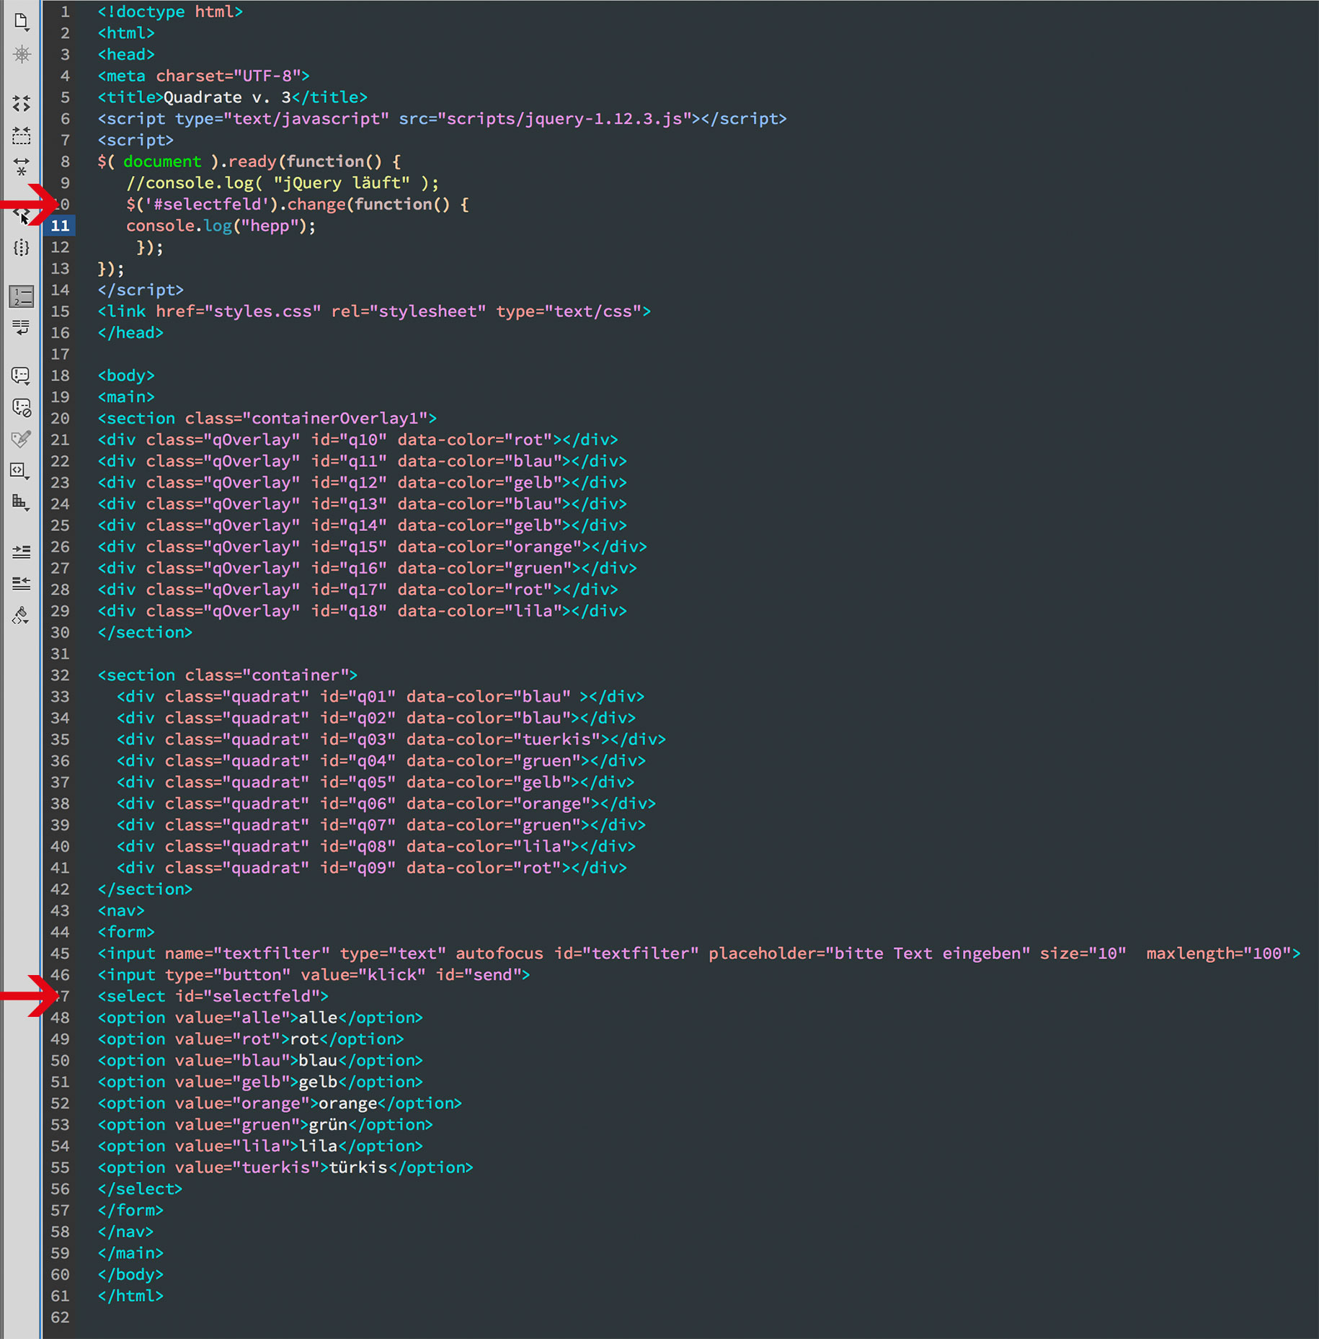Click line number 62 in the gutter
This screenshot has width=1319, height=1339.
[x=61, y=1317]
